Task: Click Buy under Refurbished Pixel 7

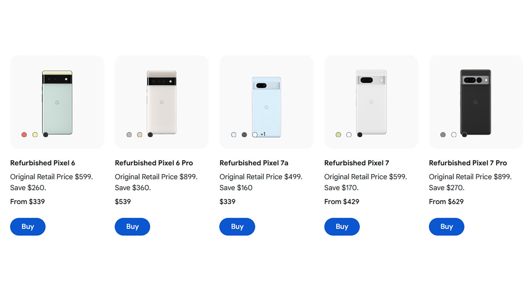Action: 342,227
